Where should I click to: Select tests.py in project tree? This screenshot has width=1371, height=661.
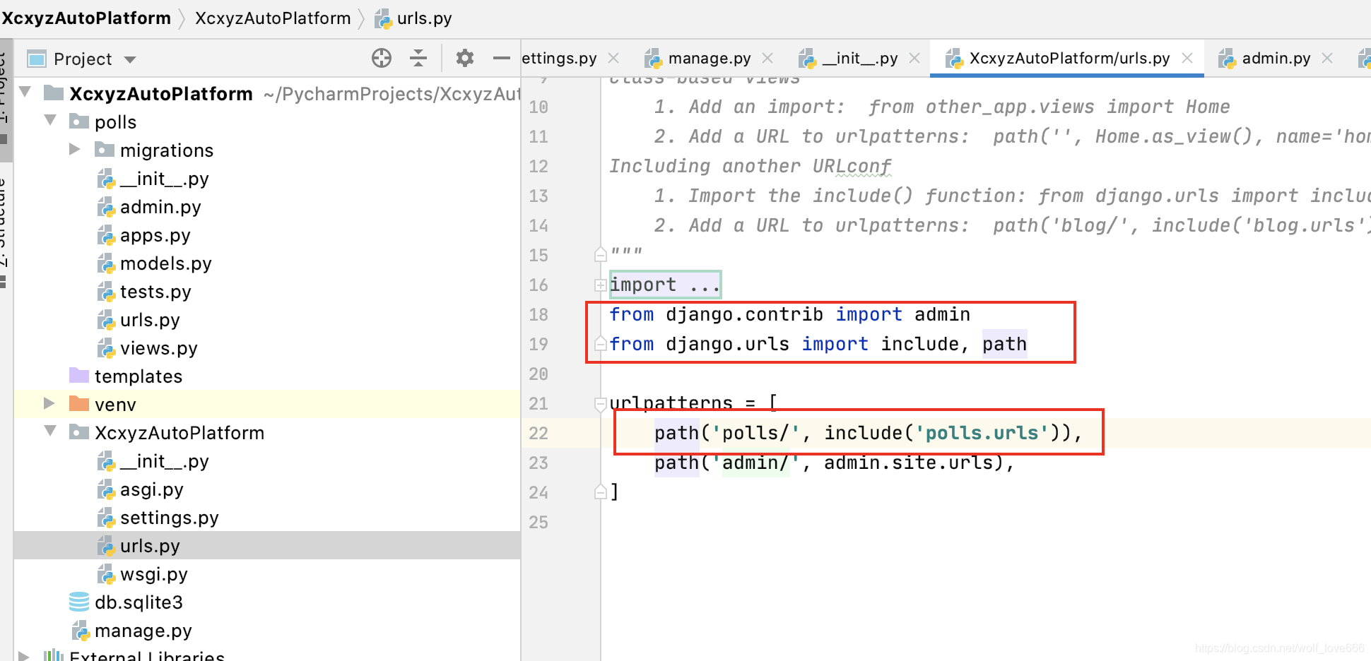point(155,292)
